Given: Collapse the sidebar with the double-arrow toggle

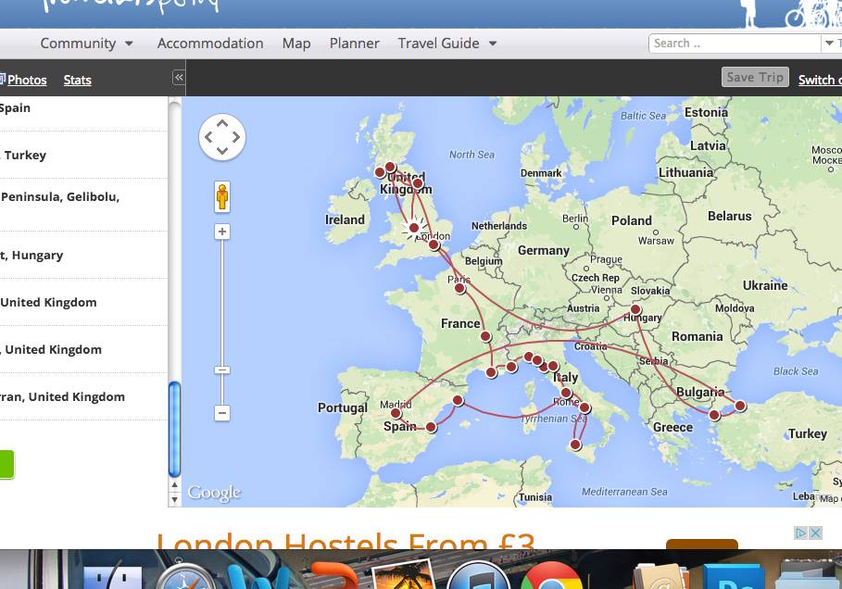Looking at the screenshot, I should (179, 79).
